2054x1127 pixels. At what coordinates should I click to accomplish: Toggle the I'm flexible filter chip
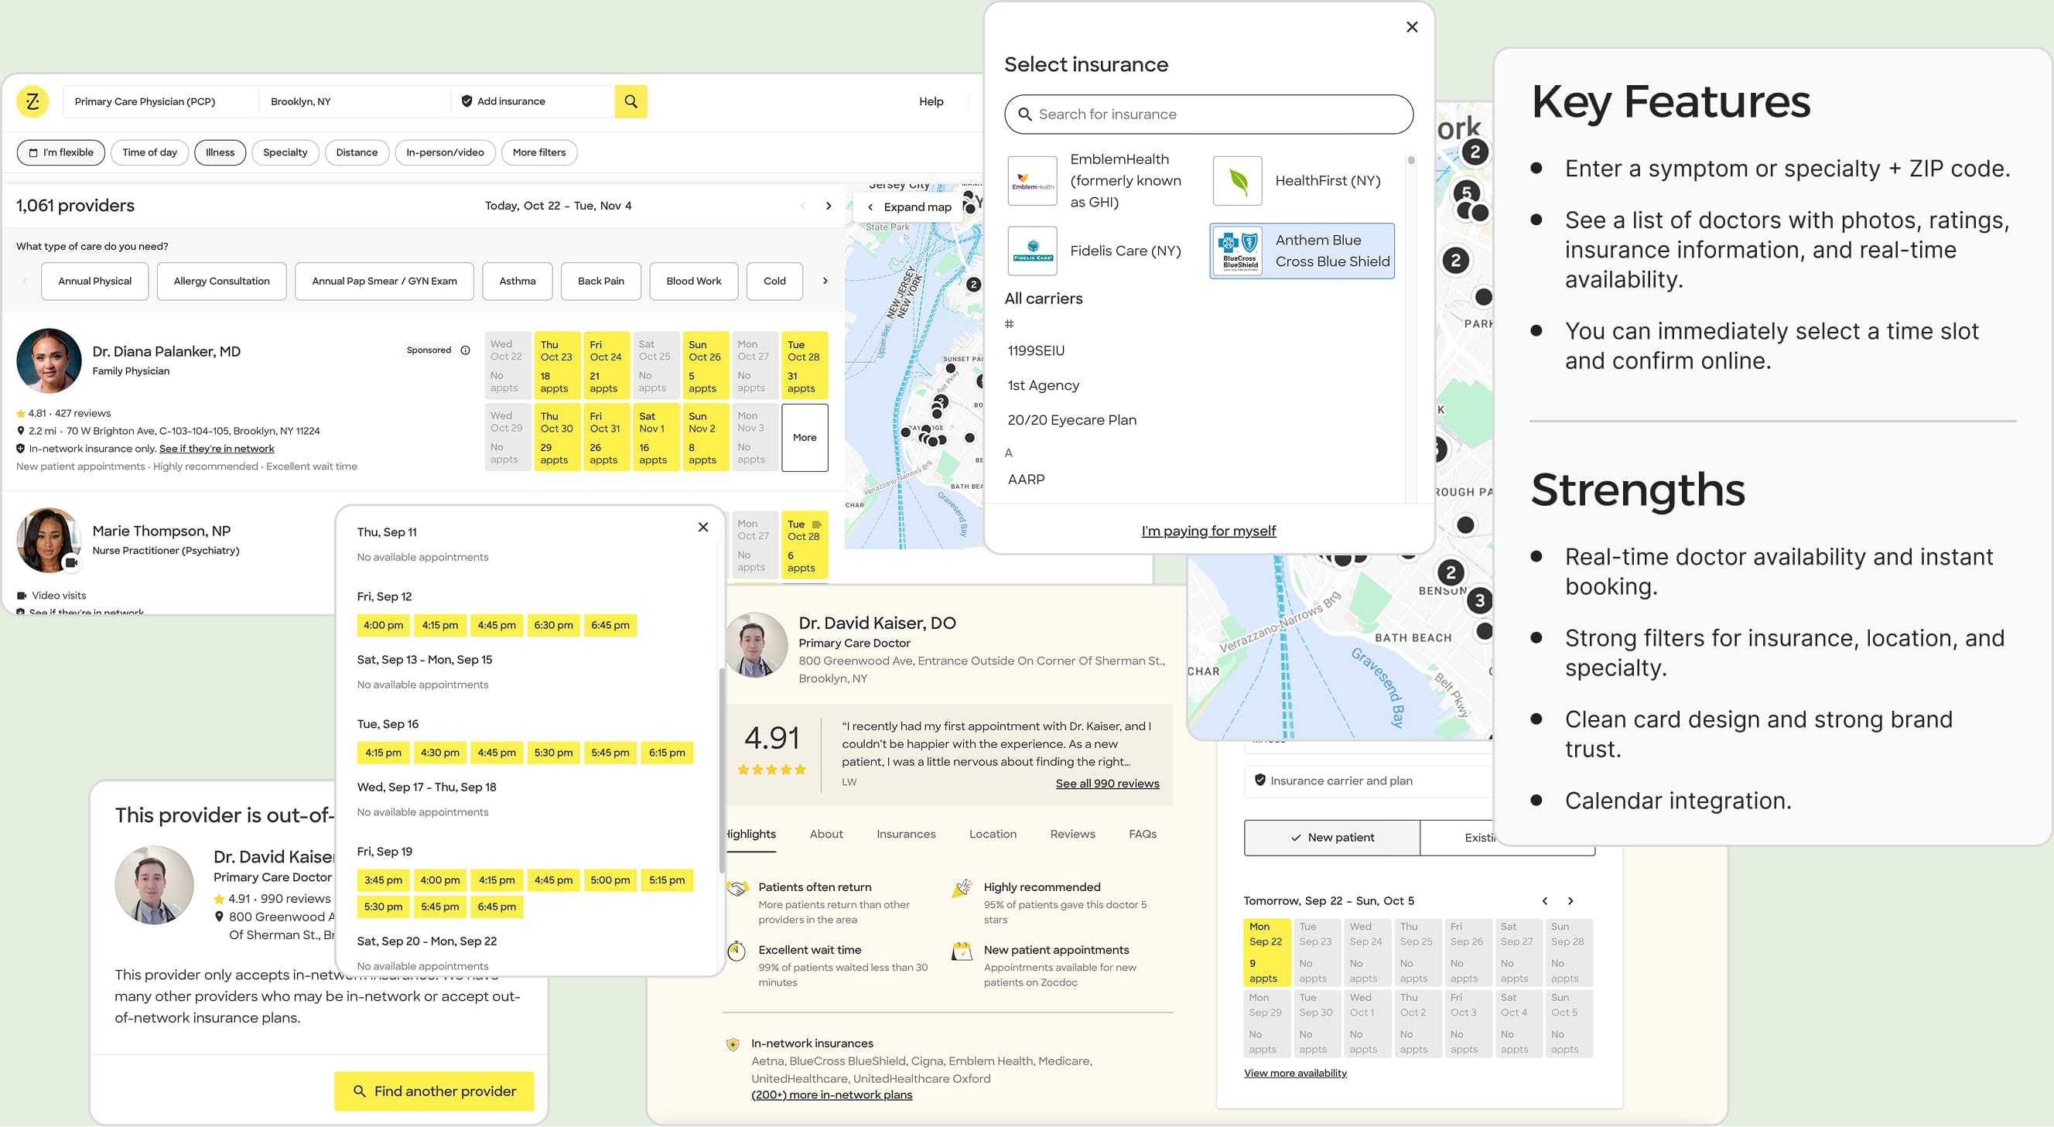pos(60,152)
